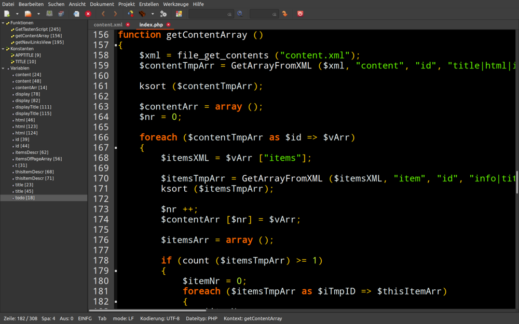
Task: Click the editor's vertical scrollbar
Action: coord(516,183)
